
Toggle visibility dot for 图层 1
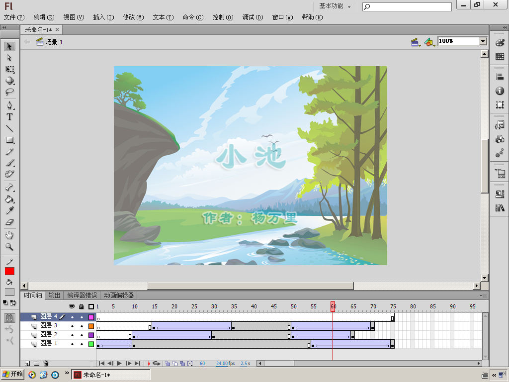pos(72,344)
